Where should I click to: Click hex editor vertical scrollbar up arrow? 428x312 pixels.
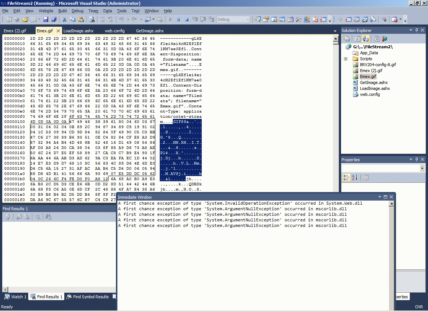coord(336,39)
